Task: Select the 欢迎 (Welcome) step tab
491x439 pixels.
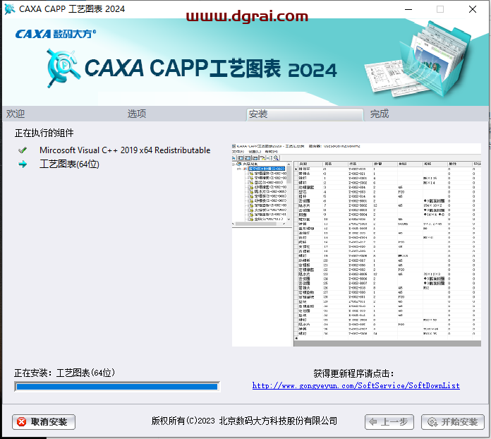Action: 16,114
